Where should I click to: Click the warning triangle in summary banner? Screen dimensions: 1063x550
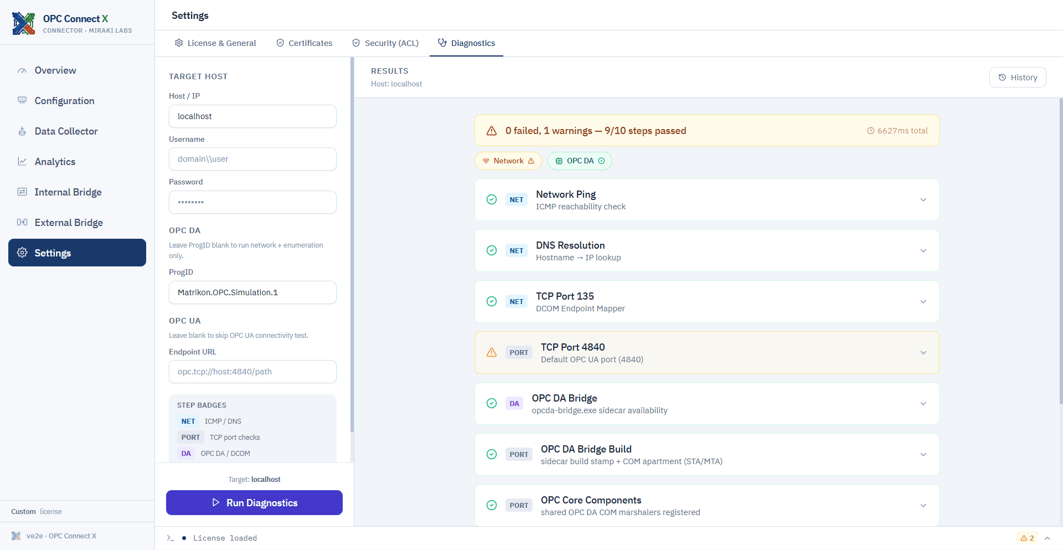492,131
